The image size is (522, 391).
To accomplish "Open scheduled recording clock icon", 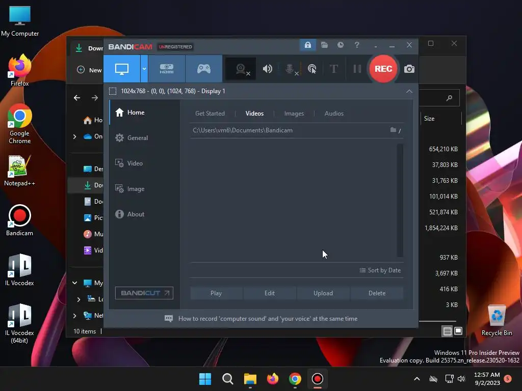I will (340, 45).
